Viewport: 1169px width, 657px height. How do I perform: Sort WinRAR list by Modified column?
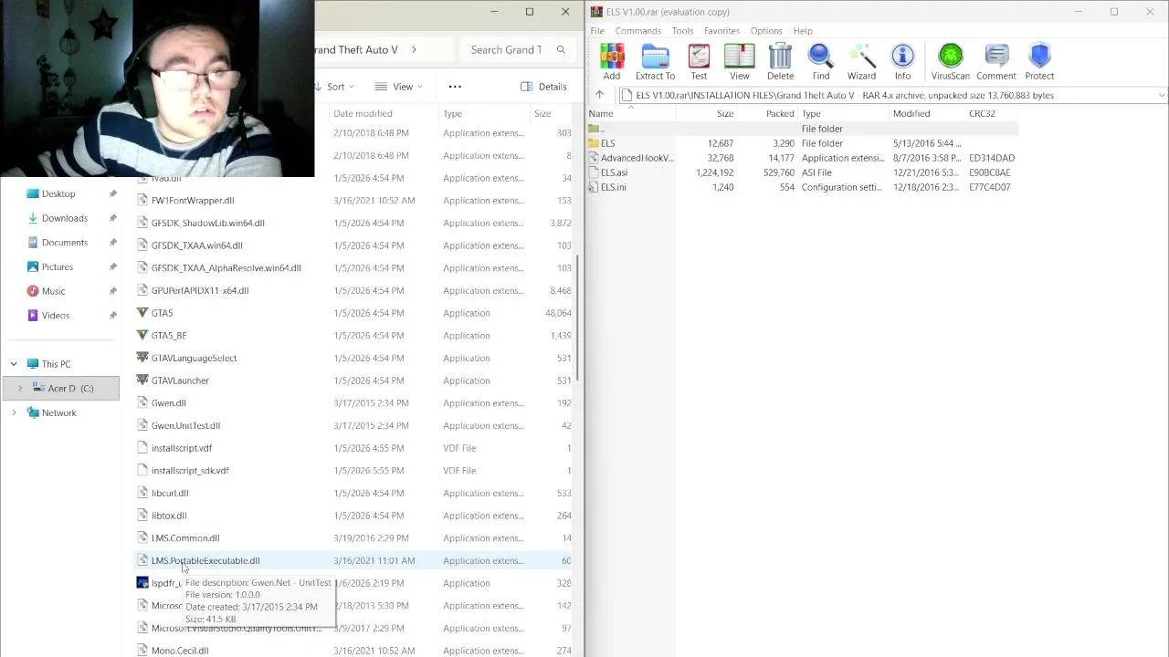click(911, 114)
